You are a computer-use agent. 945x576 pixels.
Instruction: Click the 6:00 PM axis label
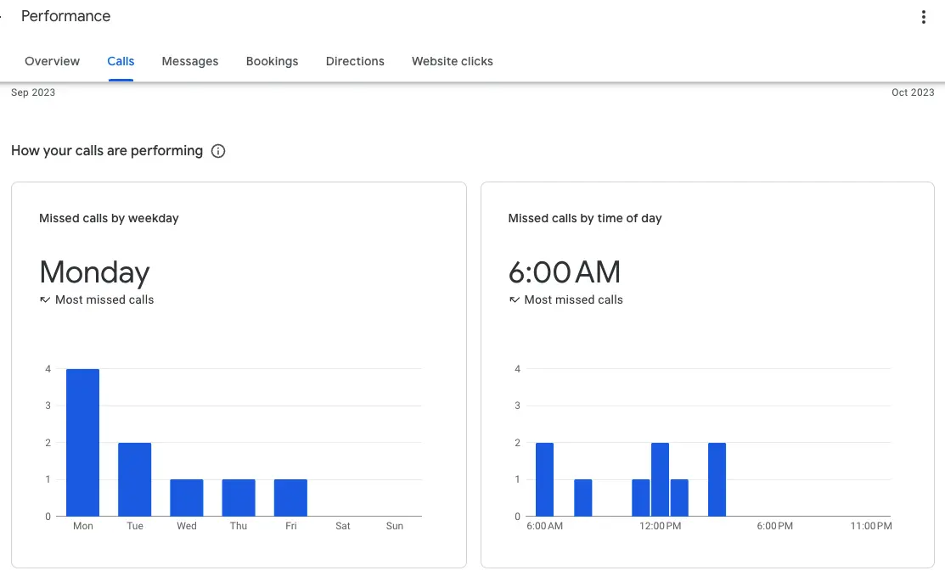pyautogui.click(x=775, y=526)
